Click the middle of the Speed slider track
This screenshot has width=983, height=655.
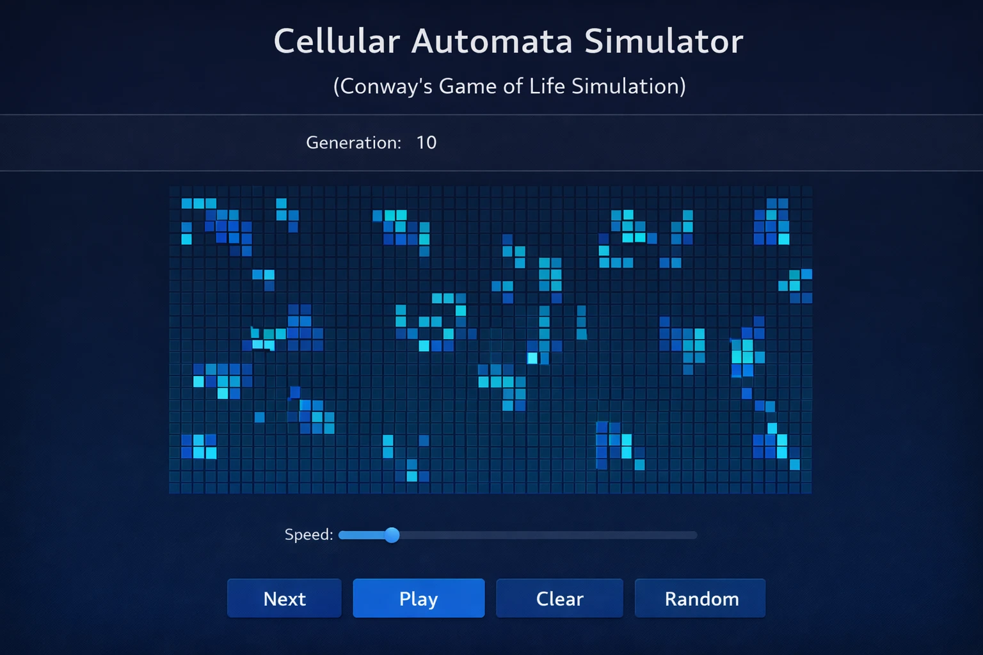point(518,535)
